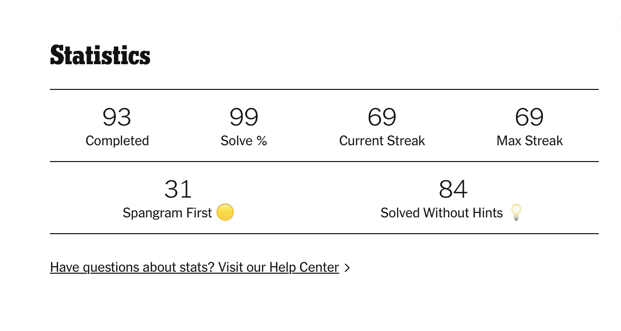Viewport: 621px width, 331px height.
Task: Select the Current Streak number 69
Action: click(382, 117)
